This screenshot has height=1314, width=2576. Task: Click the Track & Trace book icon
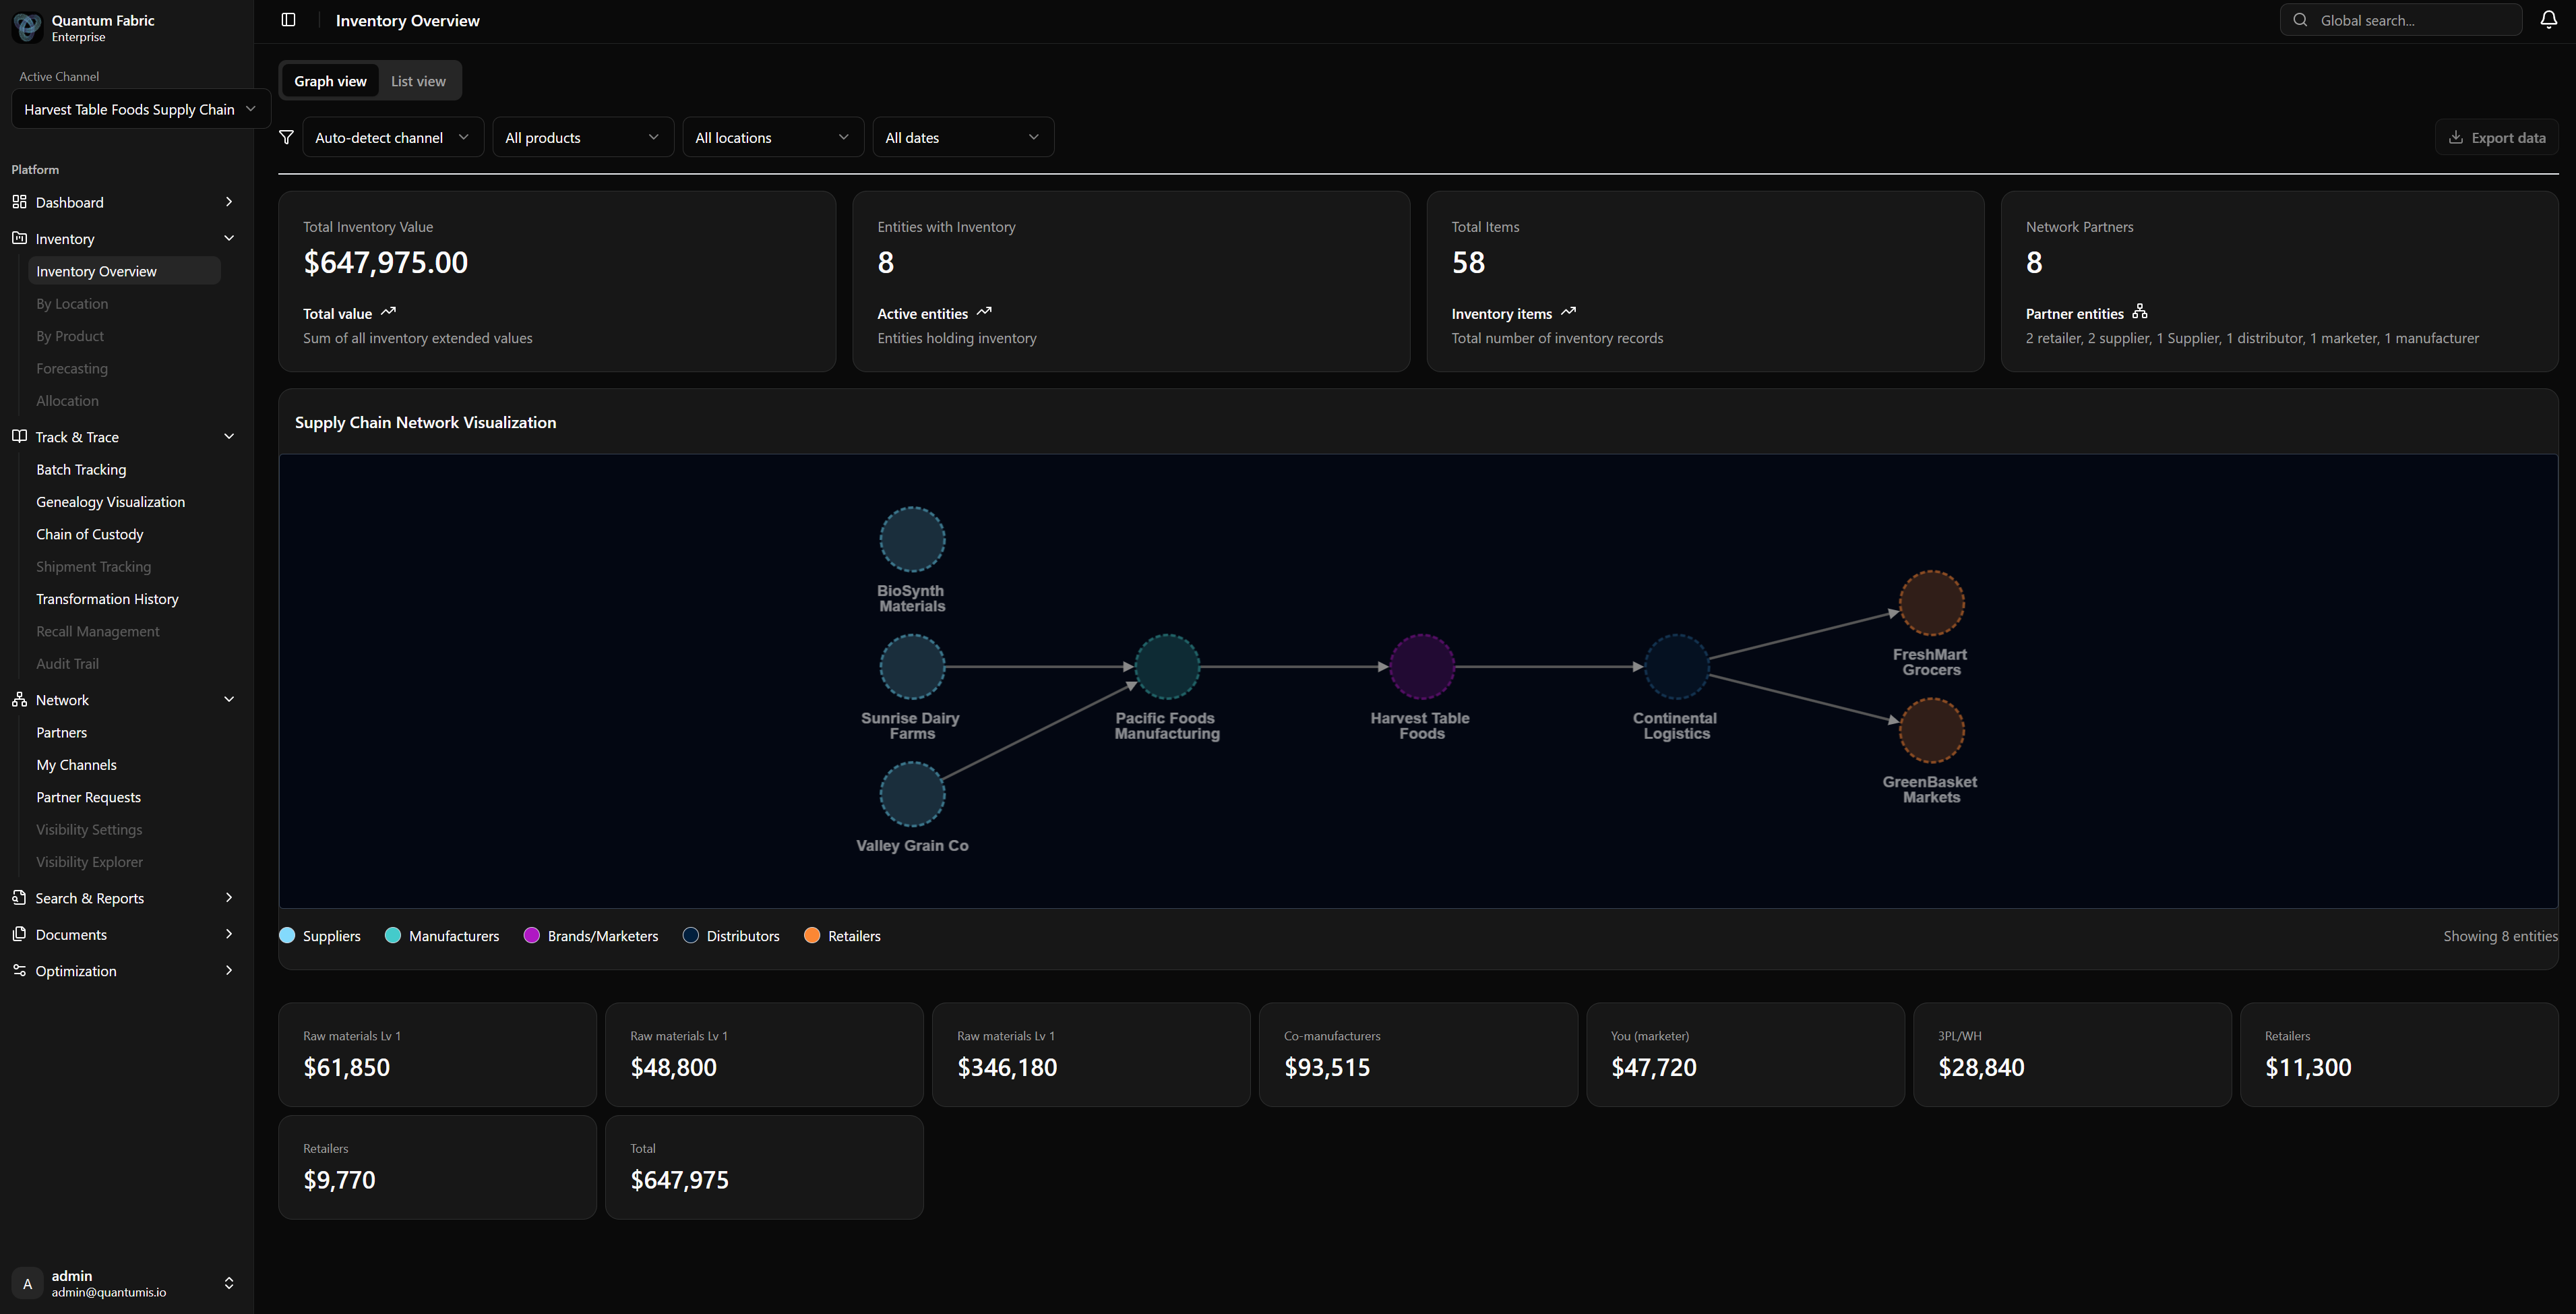point(19,436)
